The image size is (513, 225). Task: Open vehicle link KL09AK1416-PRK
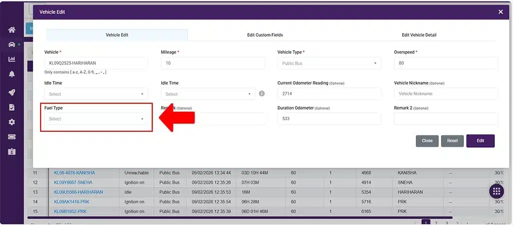[71, 202]
